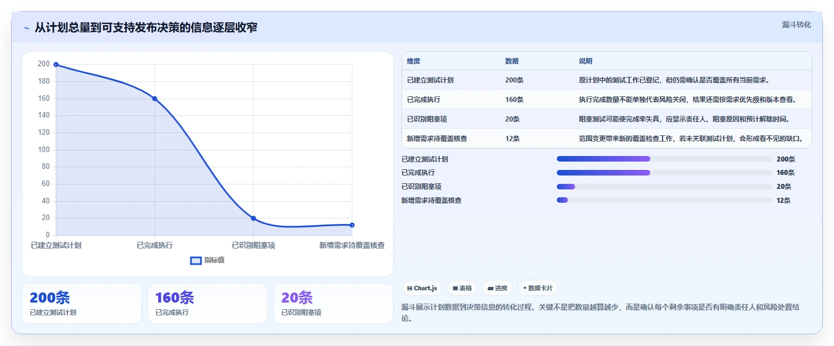
Task: Click description starting with 原计划中的测试工作已登记
Action: [x=674, y=80]
